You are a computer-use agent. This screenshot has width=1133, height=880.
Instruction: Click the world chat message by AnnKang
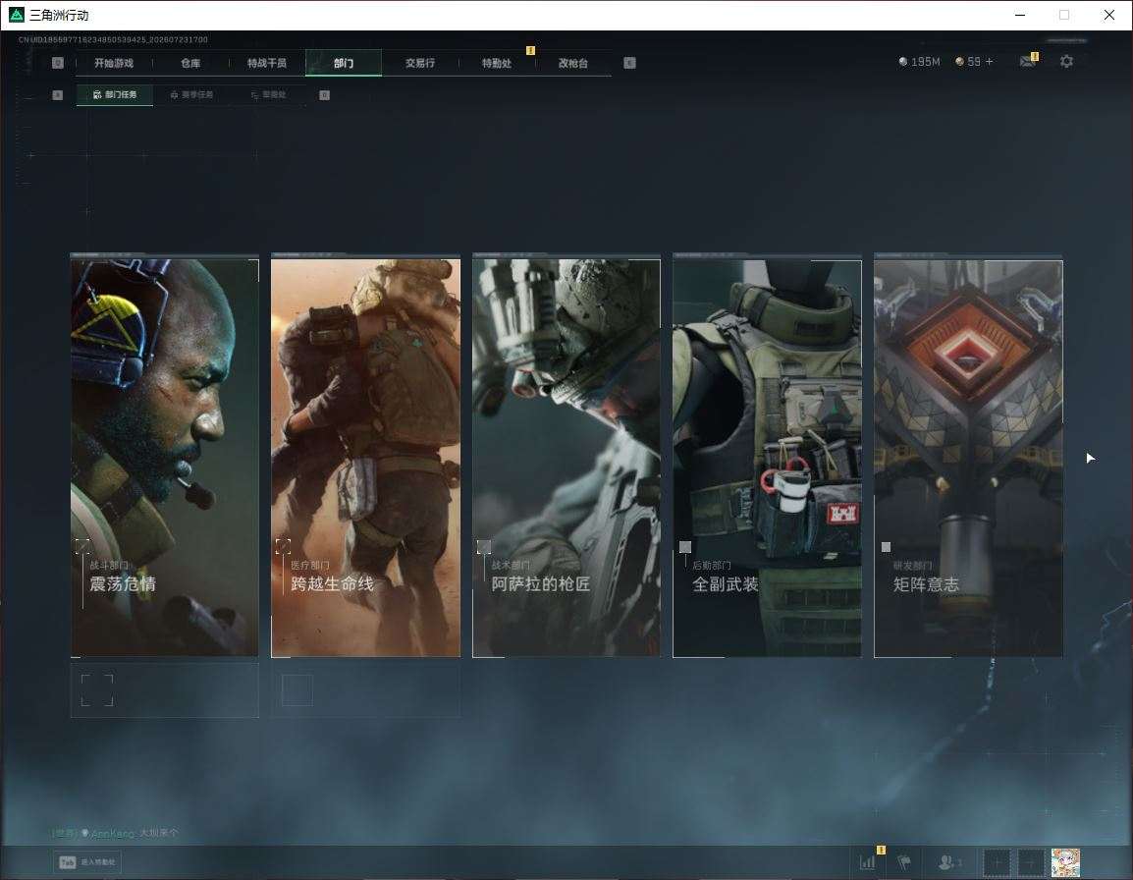pyautogui.click(x=114, y=833)
